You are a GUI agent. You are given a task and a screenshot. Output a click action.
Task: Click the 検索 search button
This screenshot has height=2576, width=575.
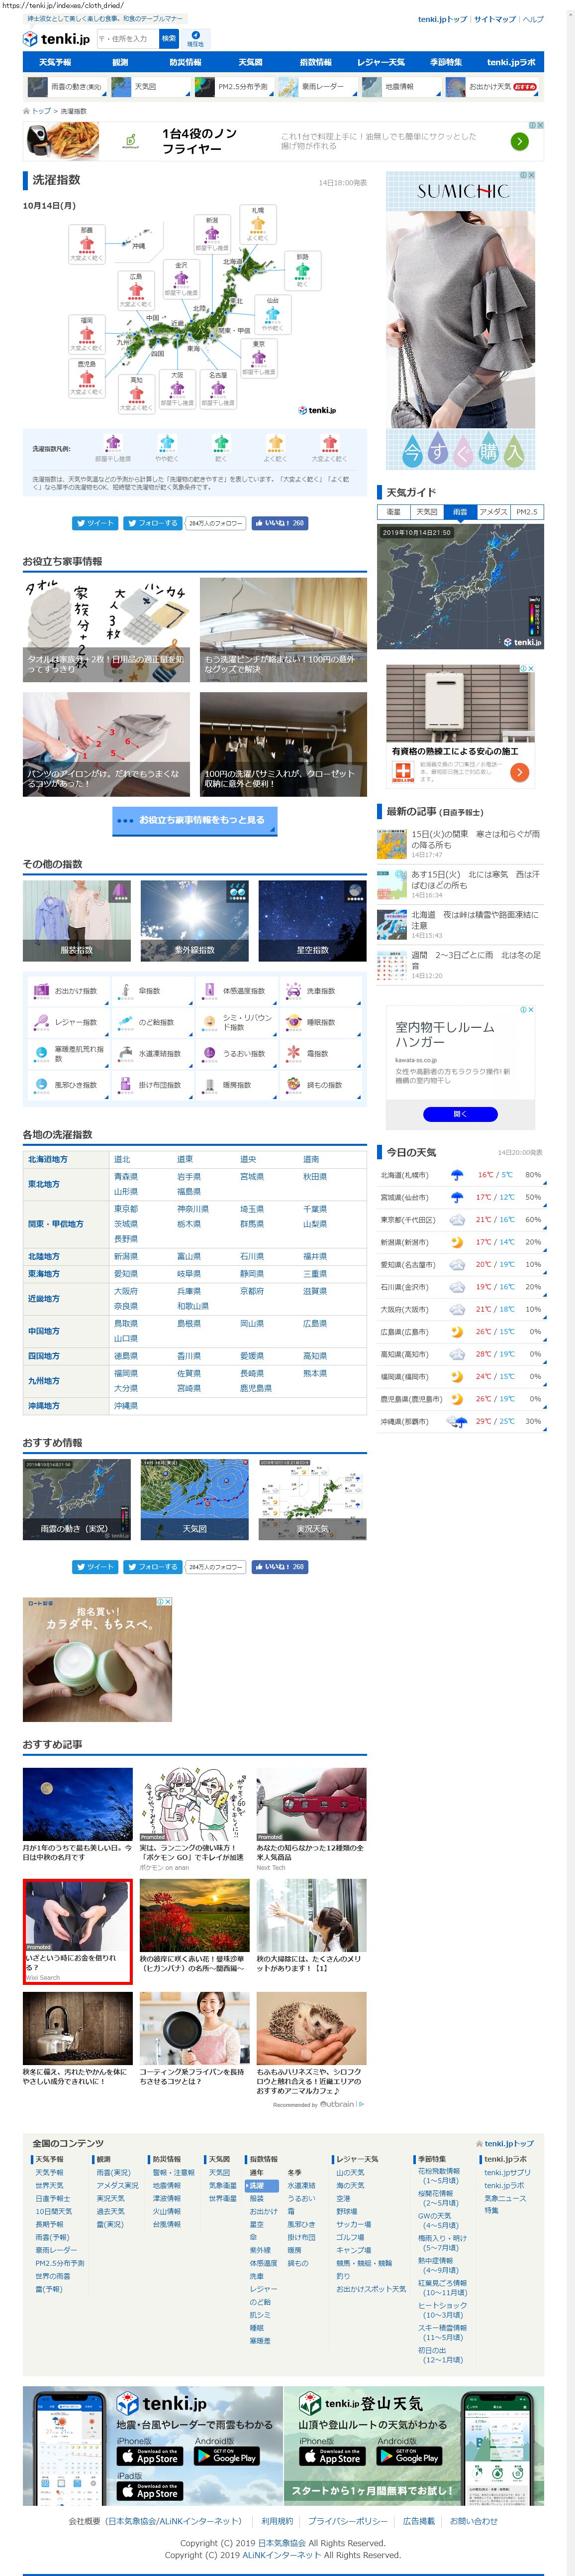coord(169,39)
